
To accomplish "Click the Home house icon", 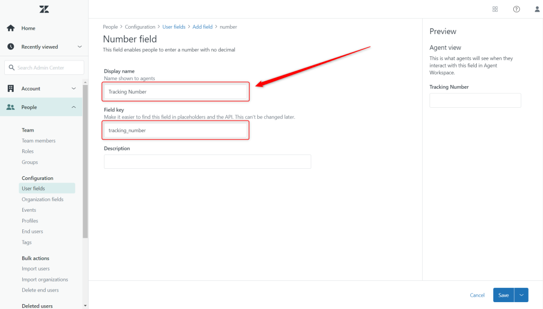I will tap(11, 28).
